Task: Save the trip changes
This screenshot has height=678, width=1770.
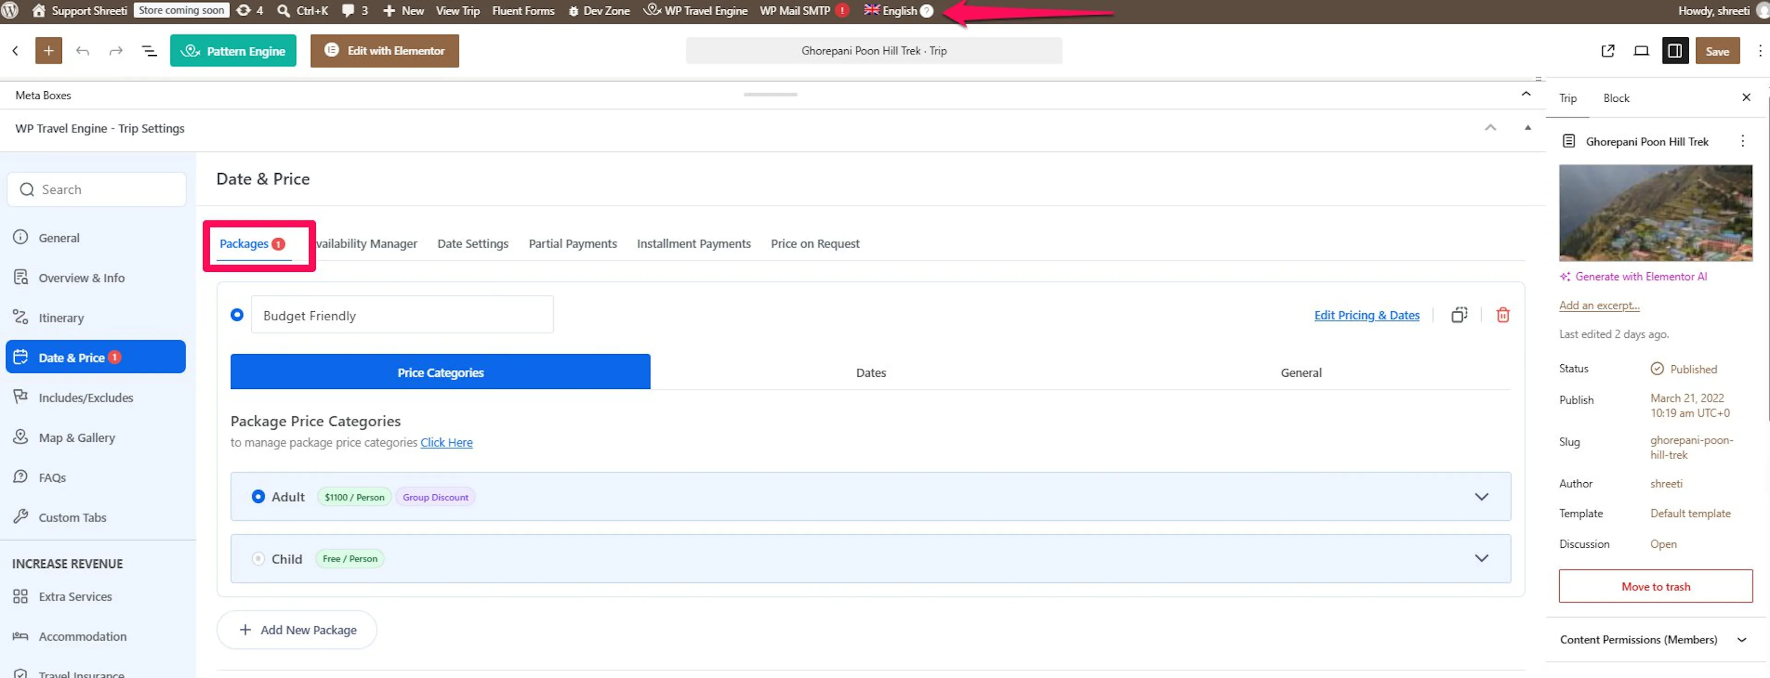Action: coord(1717,51)
